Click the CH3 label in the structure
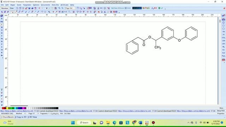226x127 pixels. 158,47
